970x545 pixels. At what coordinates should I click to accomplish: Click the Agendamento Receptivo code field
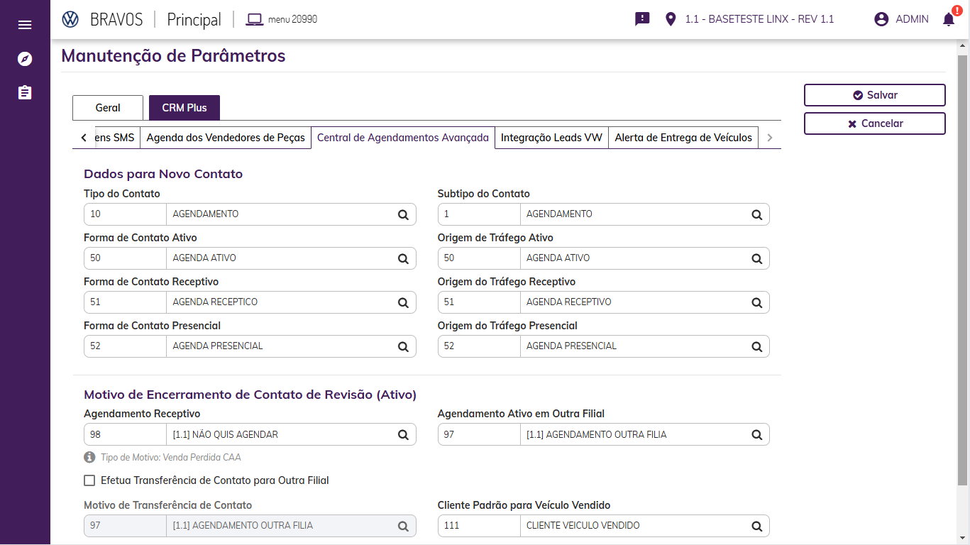pyautogui.click(x=125, y=434)
